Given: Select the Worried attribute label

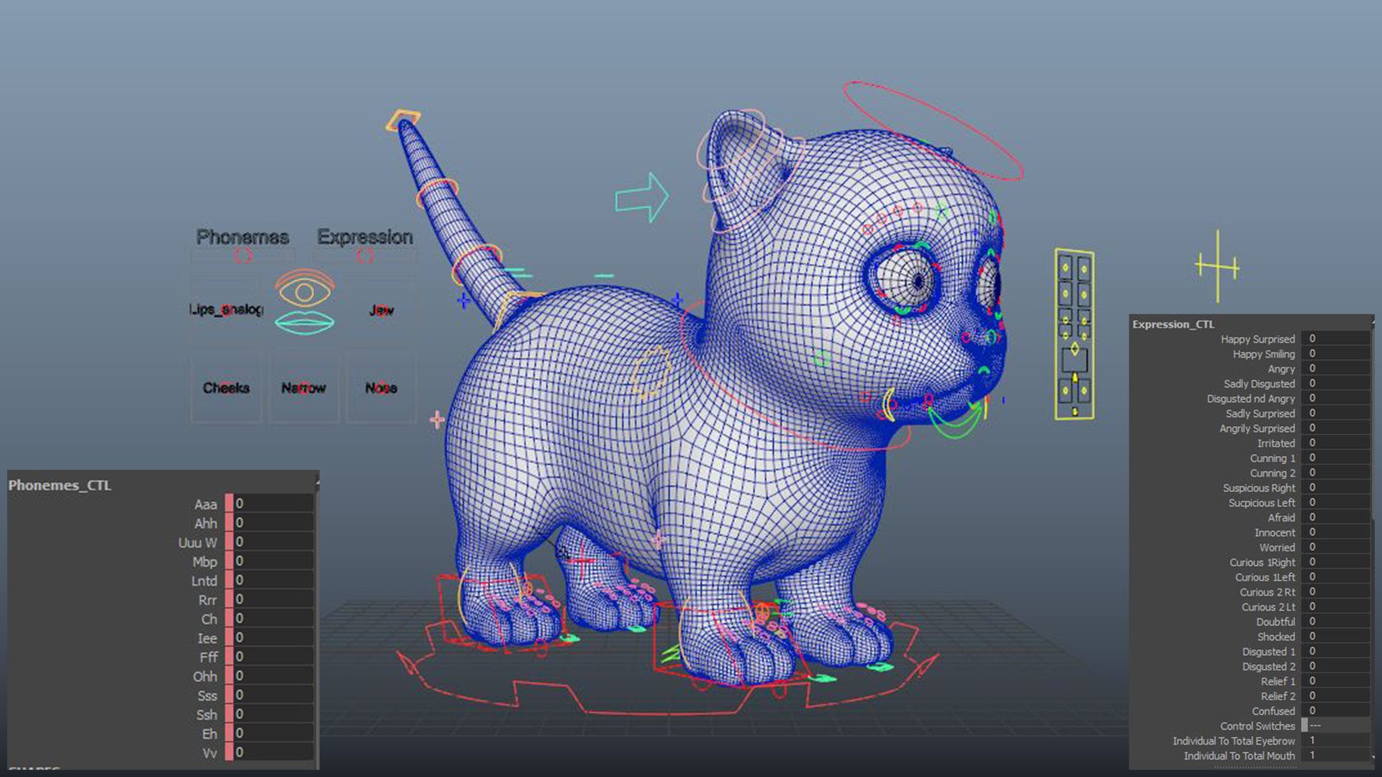Looking at the screenshot, I should (1277, 547).
